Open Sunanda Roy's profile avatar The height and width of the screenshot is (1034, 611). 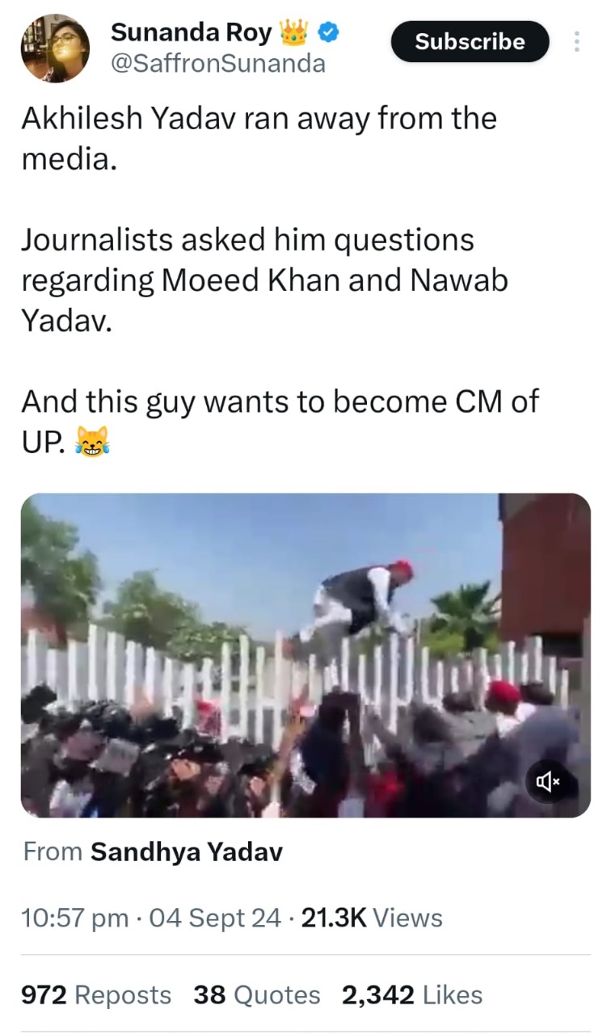pos(55,48)
